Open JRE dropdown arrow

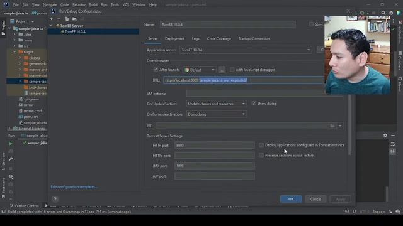340,126
